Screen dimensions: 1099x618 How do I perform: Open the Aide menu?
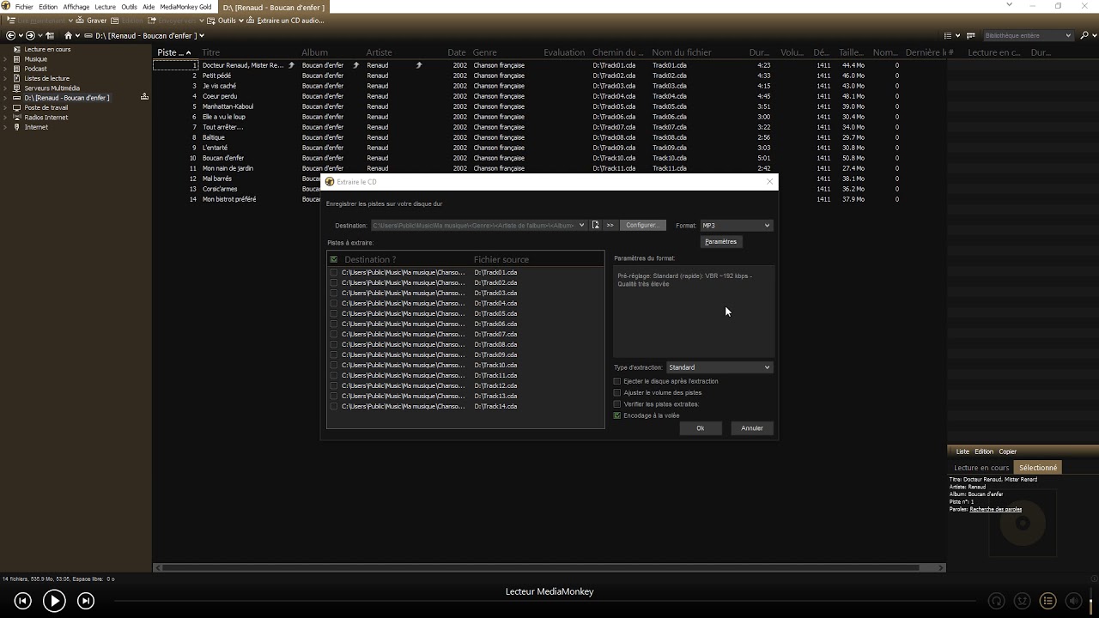149,6
